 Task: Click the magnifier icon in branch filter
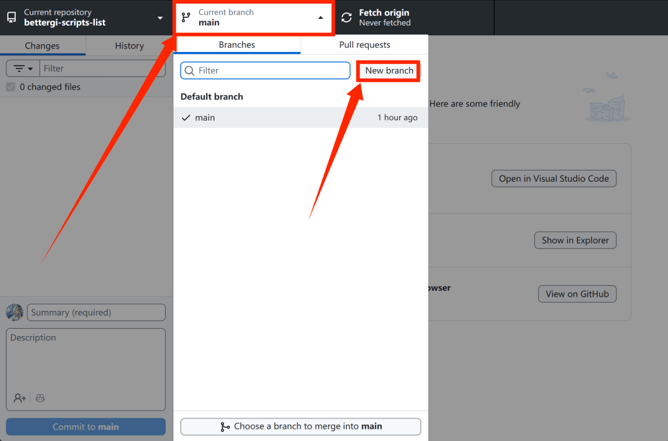click(x=189, y=71)
